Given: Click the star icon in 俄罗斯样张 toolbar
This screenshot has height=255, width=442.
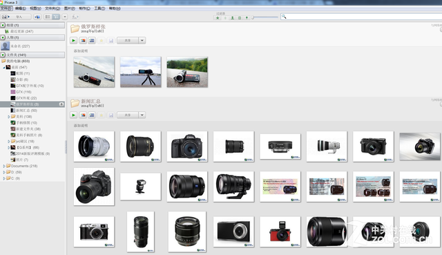Looking at the screenshot, I should pos(102,41).
